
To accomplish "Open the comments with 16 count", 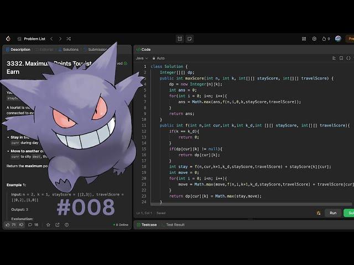I will click(x=33, y=225).
